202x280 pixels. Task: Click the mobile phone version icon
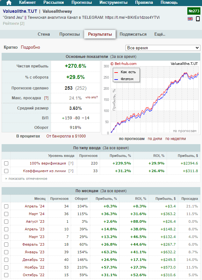coord(198,19)
